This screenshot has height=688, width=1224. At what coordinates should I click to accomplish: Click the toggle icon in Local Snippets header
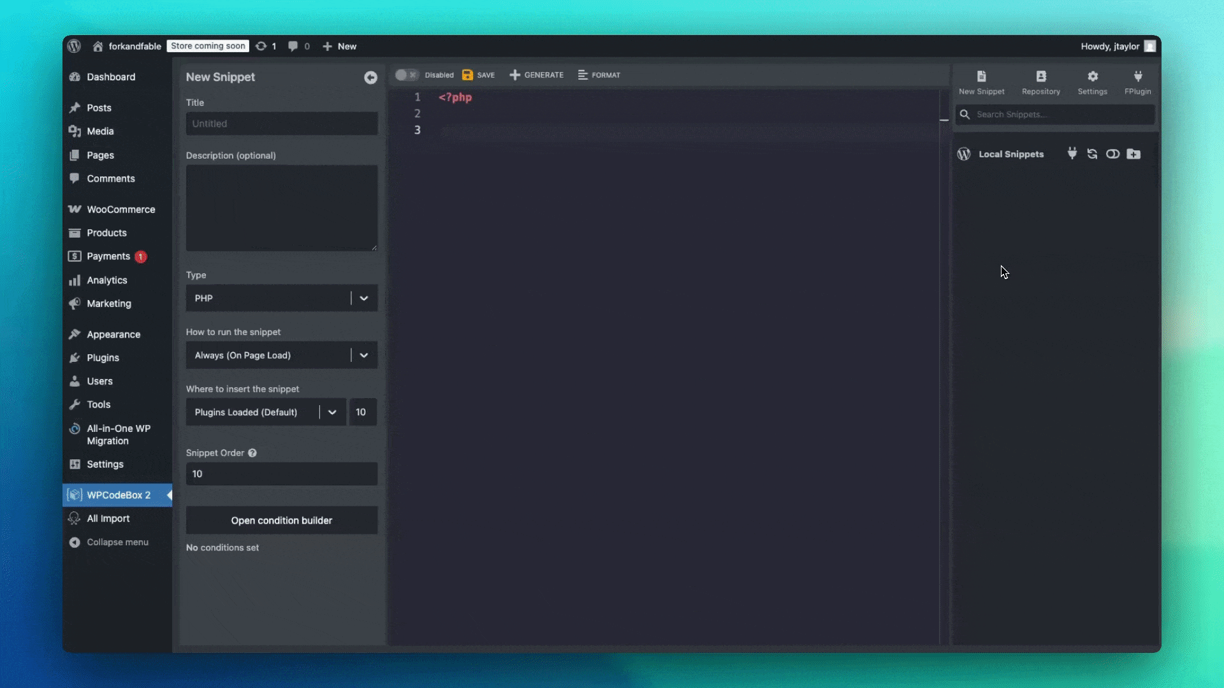(x=1112, y=154)
